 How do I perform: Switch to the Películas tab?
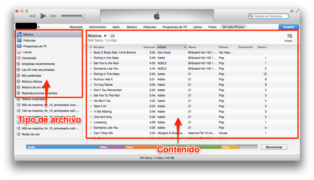(x=150, y=27)
